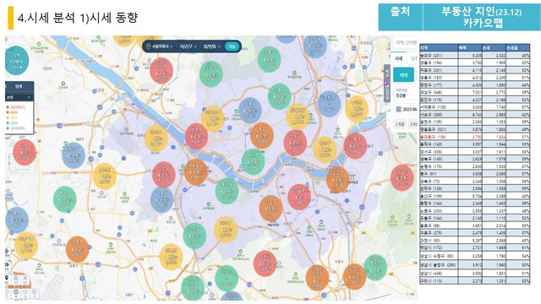
Task: Click the green 금천구 bubble
Action: pos(194,236)
